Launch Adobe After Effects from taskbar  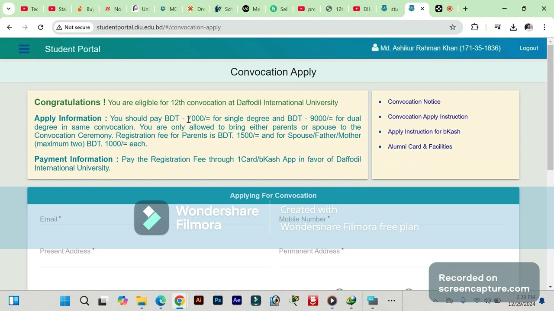pyautogui.click(x=237, y=301)
